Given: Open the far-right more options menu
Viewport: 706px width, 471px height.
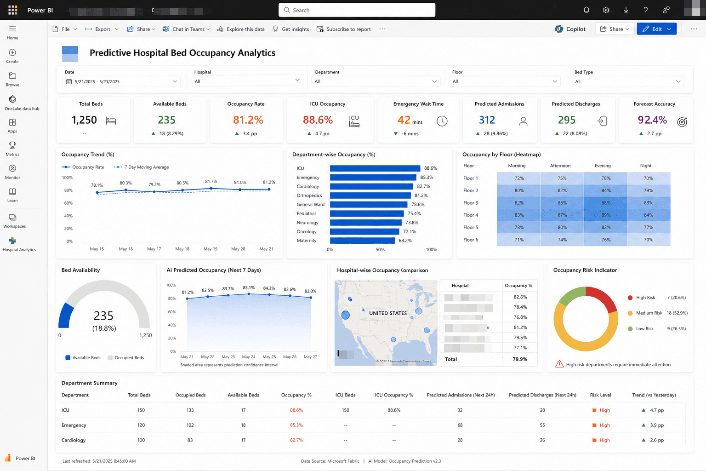Looking at the screenshot, I should [694, 29].
